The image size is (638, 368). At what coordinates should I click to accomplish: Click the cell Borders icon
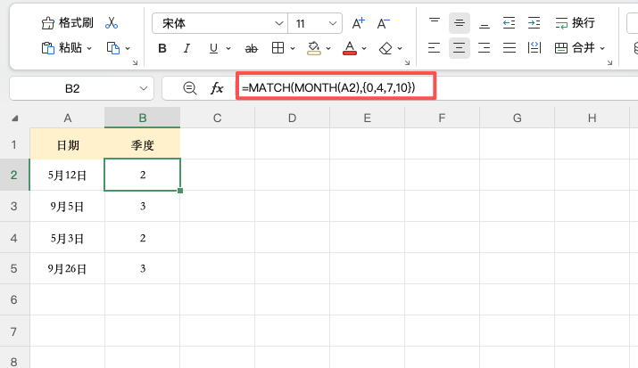[278, 48]
